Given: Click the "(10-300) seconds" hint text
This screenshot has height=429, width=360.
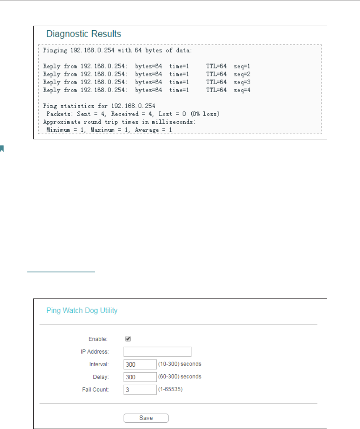Looking at the screenshot, I should pyautogui.click(x=180, y=364).
